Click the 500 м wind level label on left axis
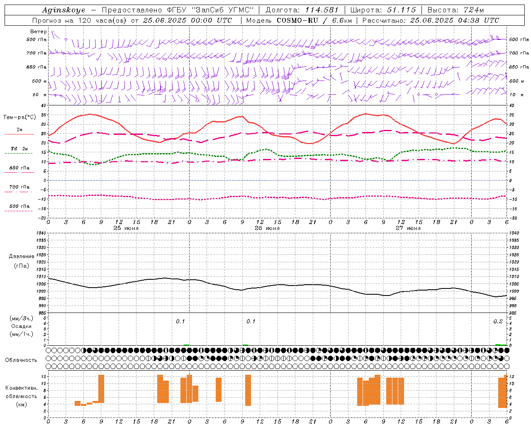 point(40,81)
